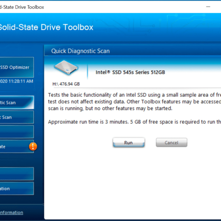
Task: Minimize the Toolbox window
Action: point(208,7)
